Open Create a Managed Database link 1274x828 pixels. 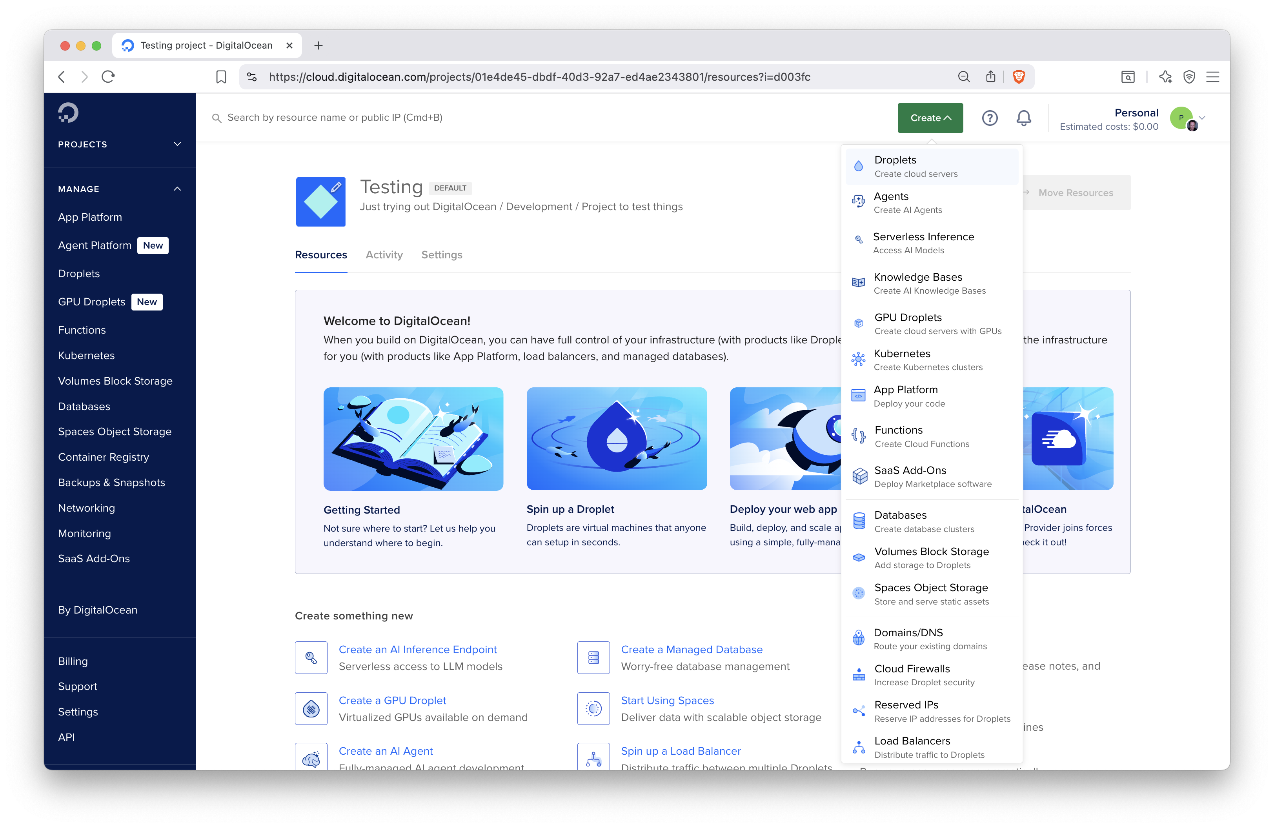692,649
